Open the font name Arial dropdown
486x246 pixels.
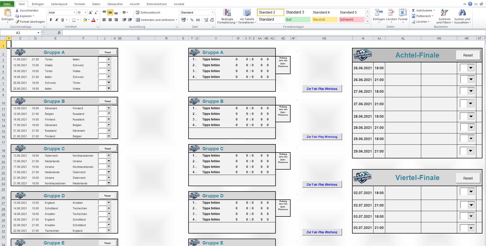[74, 12]
